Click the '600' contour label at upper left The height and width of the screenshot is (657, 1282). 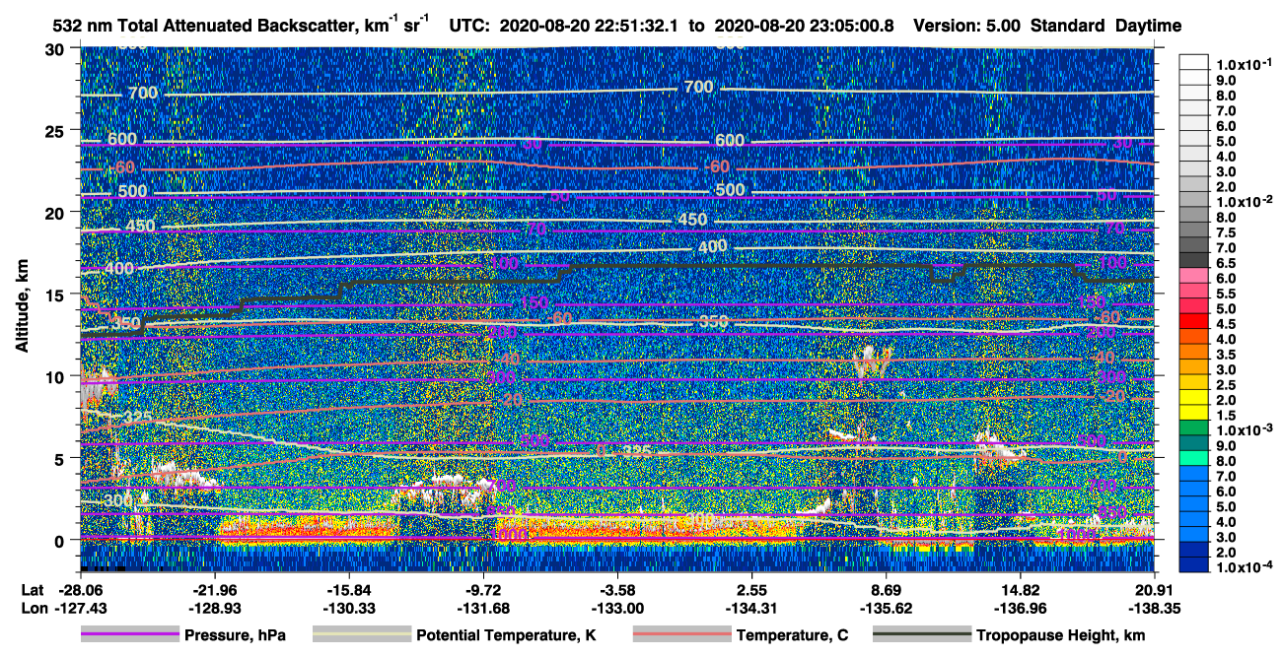point(122,140)
